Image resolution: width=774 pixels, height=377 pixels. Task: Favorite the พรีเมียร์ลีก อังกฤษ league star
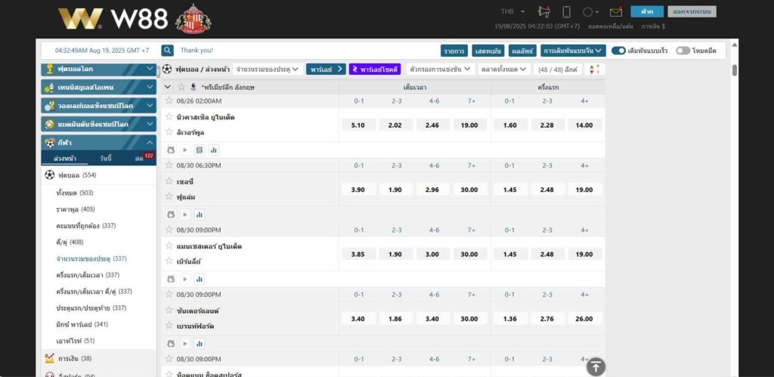tap(181, 87)
